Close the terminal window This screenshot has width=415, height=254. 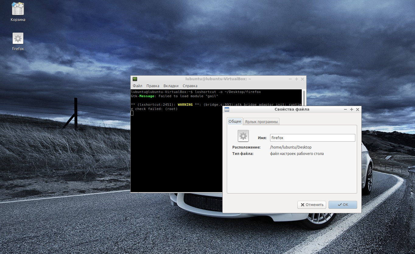[302, 79]
